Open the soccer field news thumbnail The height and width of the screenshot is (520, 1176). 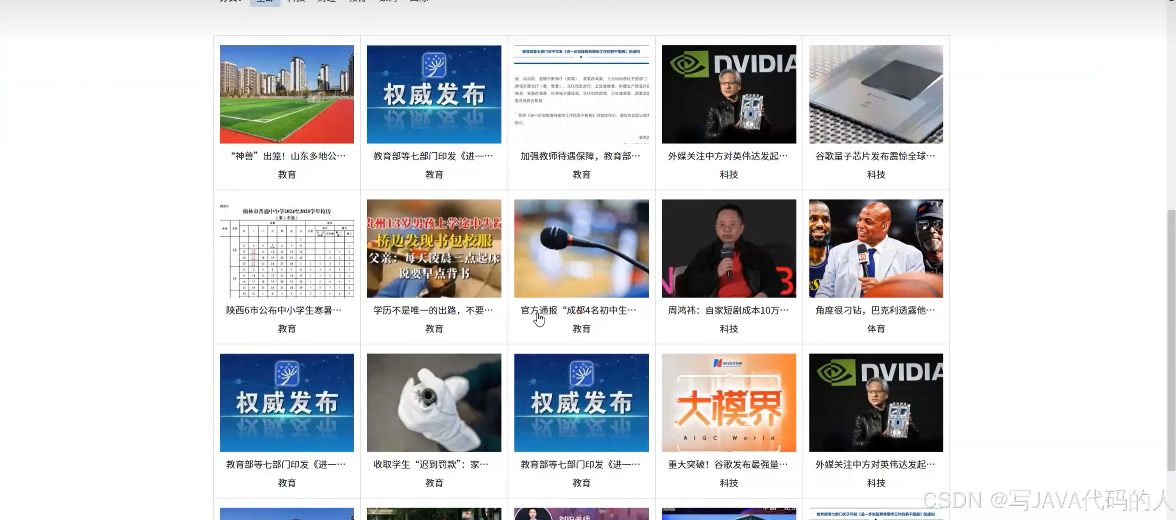tap(287, 94)
